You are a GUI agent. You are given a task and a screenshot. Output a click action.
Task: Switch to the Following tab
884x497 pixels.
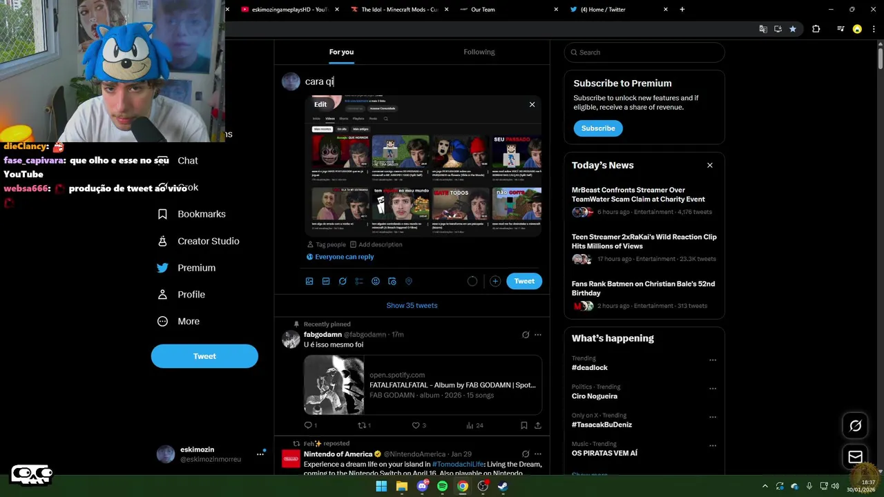coord(479,52)
